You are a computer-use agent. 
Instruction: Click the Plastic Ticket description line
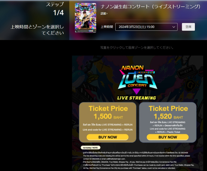coord(168,132)
